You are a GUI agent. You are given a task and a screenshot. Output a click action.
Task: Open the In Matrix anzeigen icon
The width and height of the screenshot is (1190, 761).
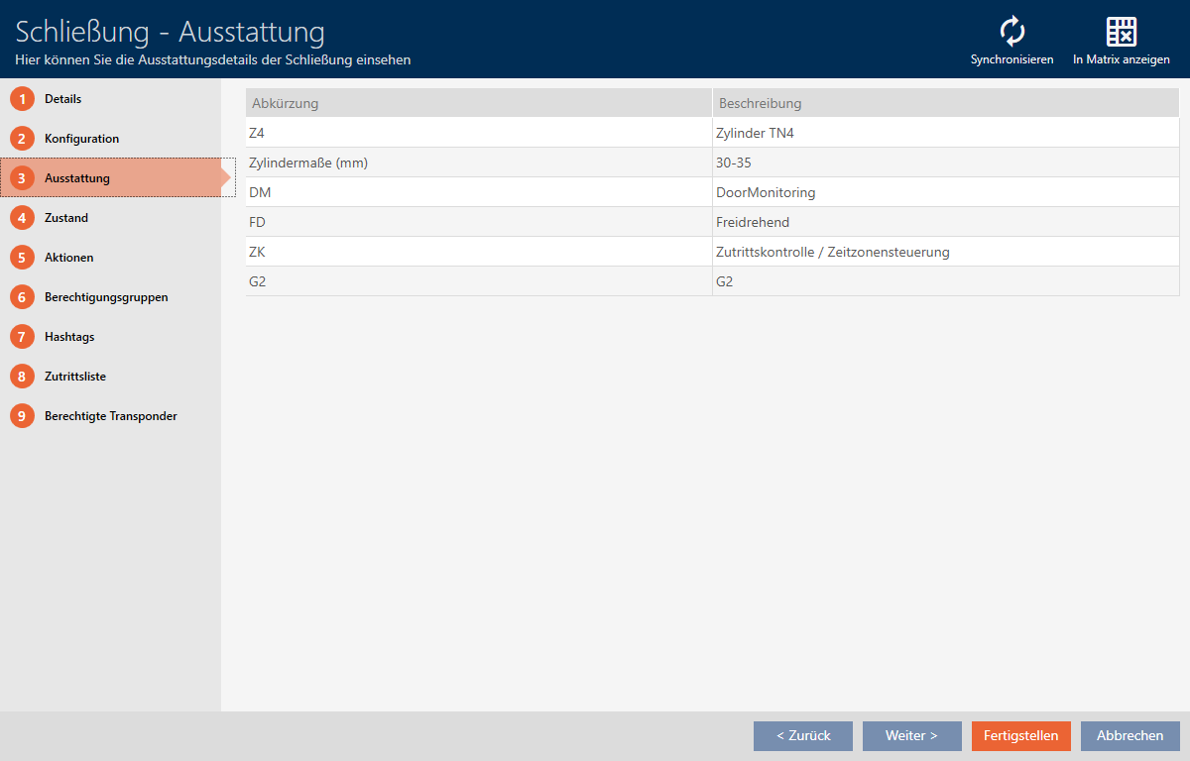[1121, 33]
